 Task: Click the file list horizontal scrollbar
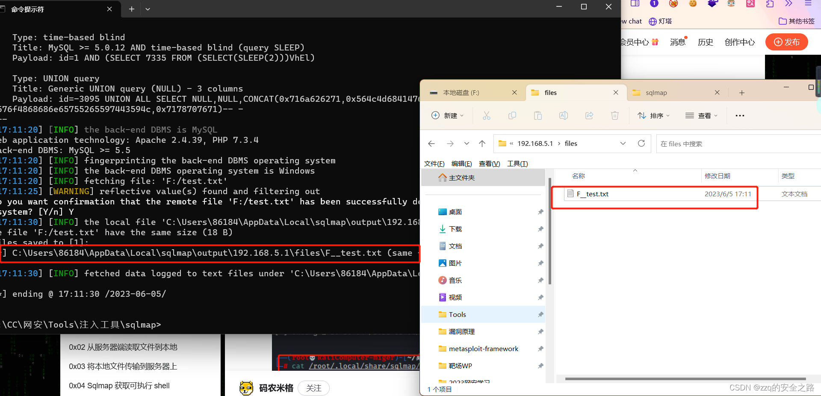pyautogui.click(x=685, y=379)
